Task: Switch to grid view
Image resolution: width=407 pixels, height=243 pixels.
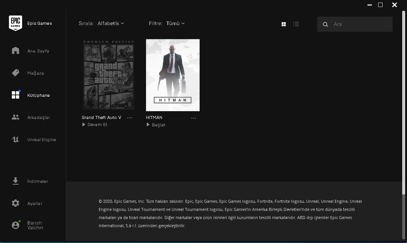Action: [x=284, y=24]
